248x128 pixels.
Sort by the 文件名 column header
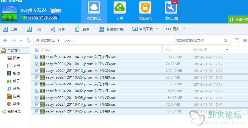click(x=46, y=50)
